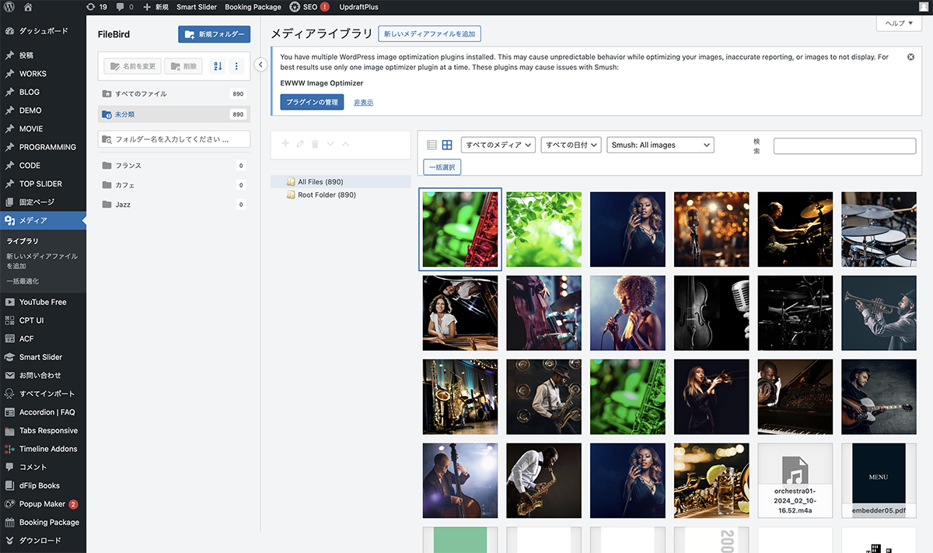
Task: Select the Jazz folder in FileBird
Action: click(123, 205)
